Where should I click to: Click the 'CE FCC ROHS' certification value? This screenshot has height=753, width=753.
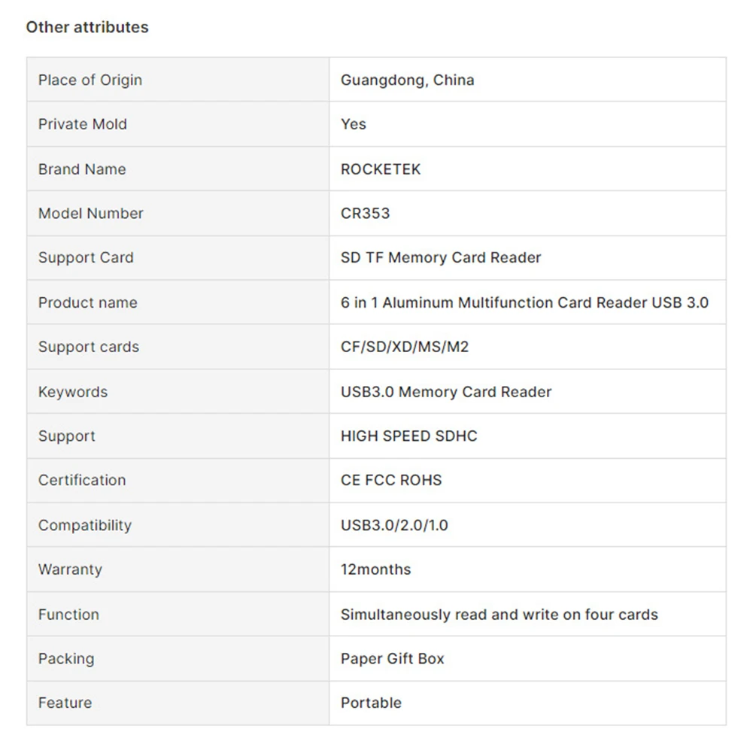point(391,480)
